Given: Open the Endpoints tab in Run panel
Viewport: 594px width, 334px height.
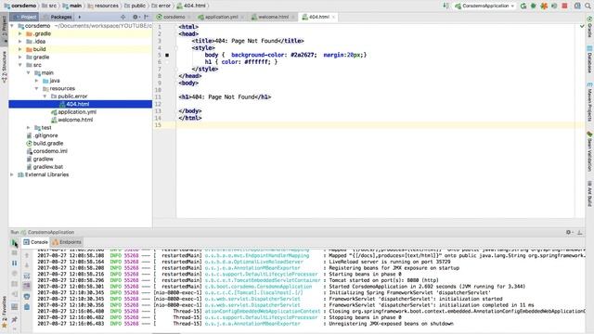Looking at the screenshot, I should [67, 242].
